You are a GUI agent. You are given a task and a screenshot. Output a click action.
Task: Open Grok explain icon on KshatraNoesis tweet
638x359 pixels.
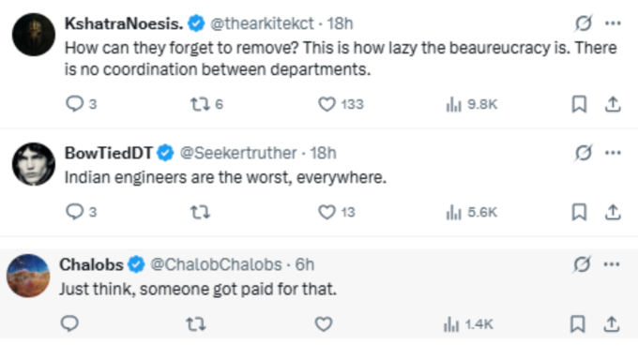(583, 23)
